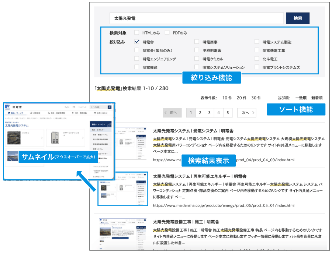Toggle the 明電興産 checkbox

(137, 67)
